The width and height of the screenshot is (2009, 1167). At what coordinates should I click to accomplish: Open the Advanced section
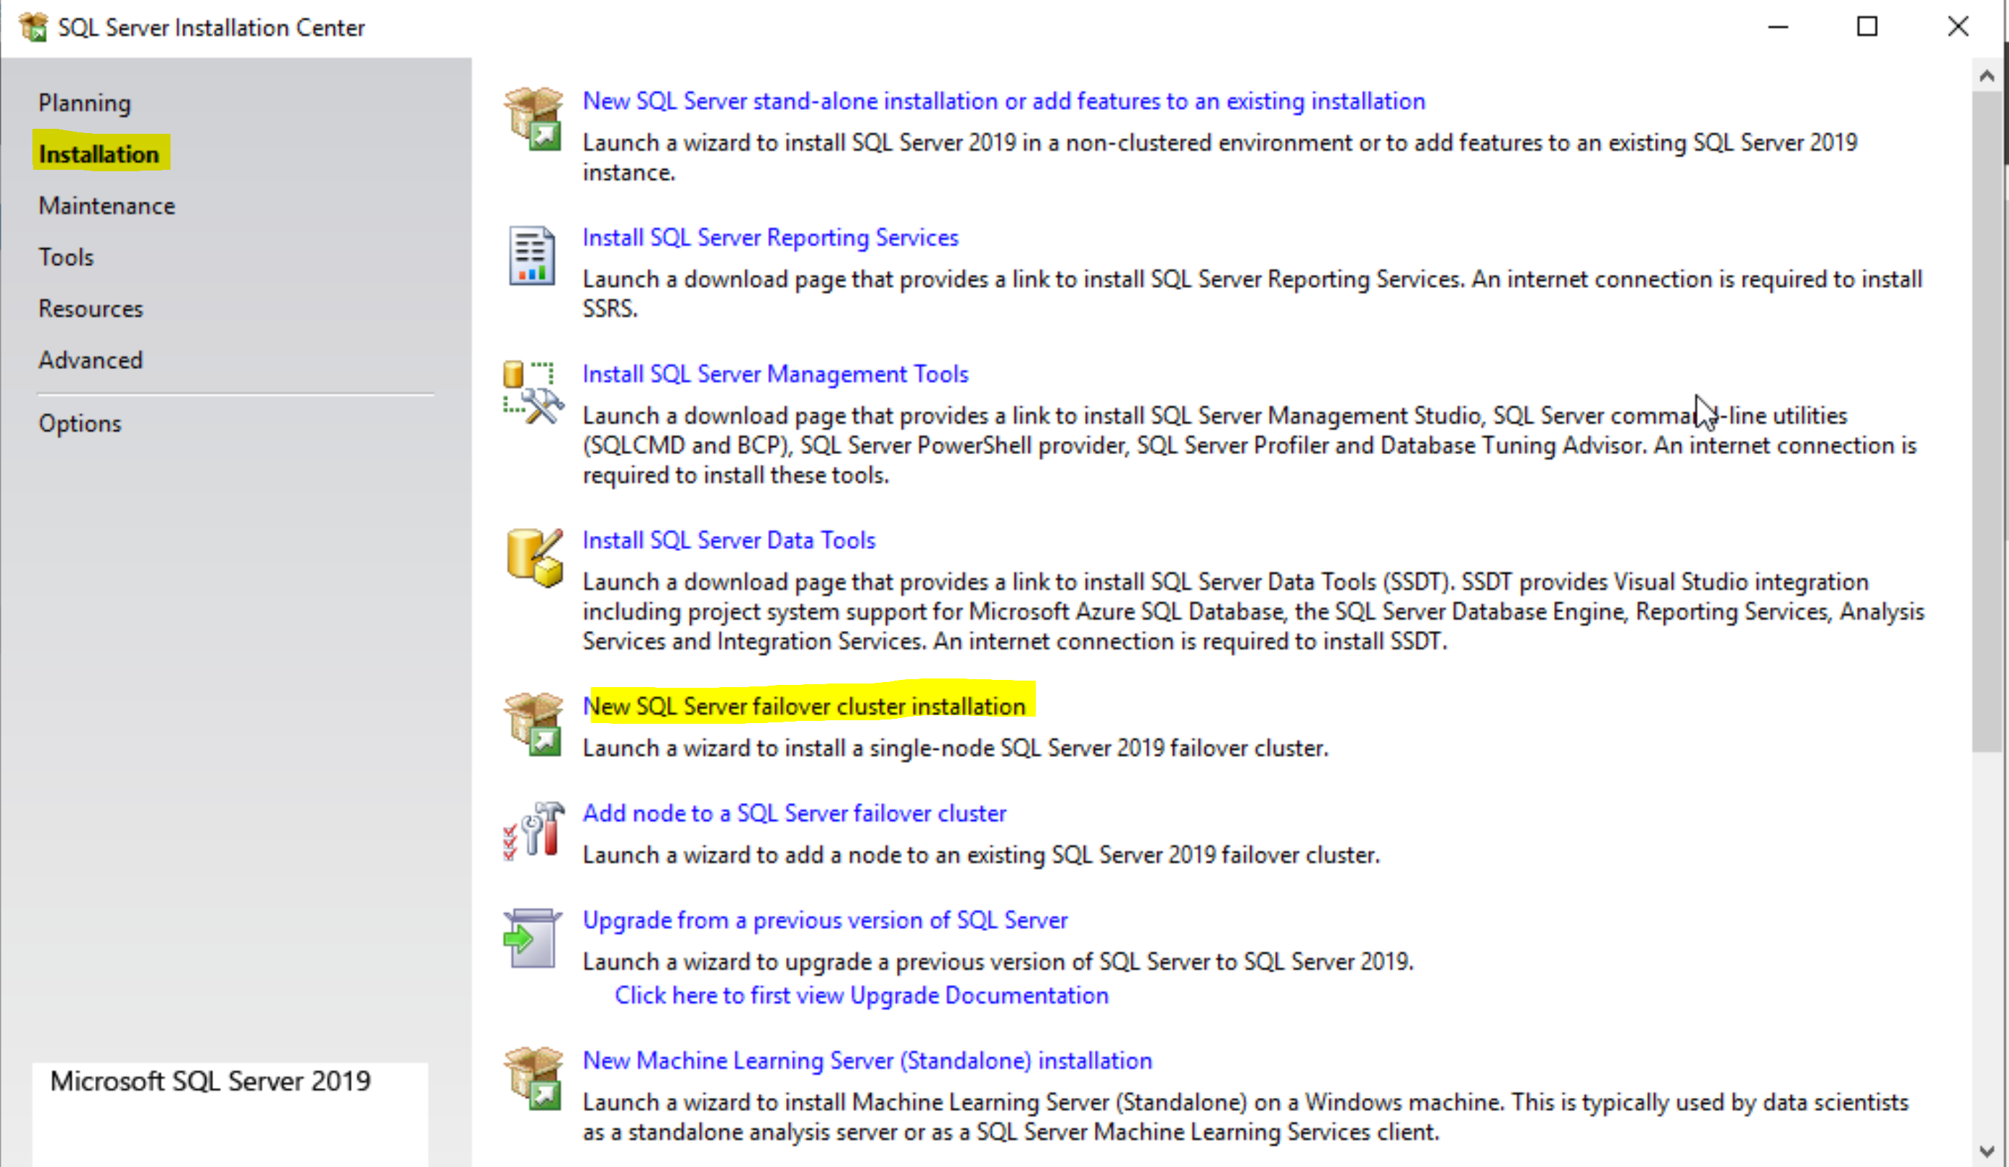(91, 360)
